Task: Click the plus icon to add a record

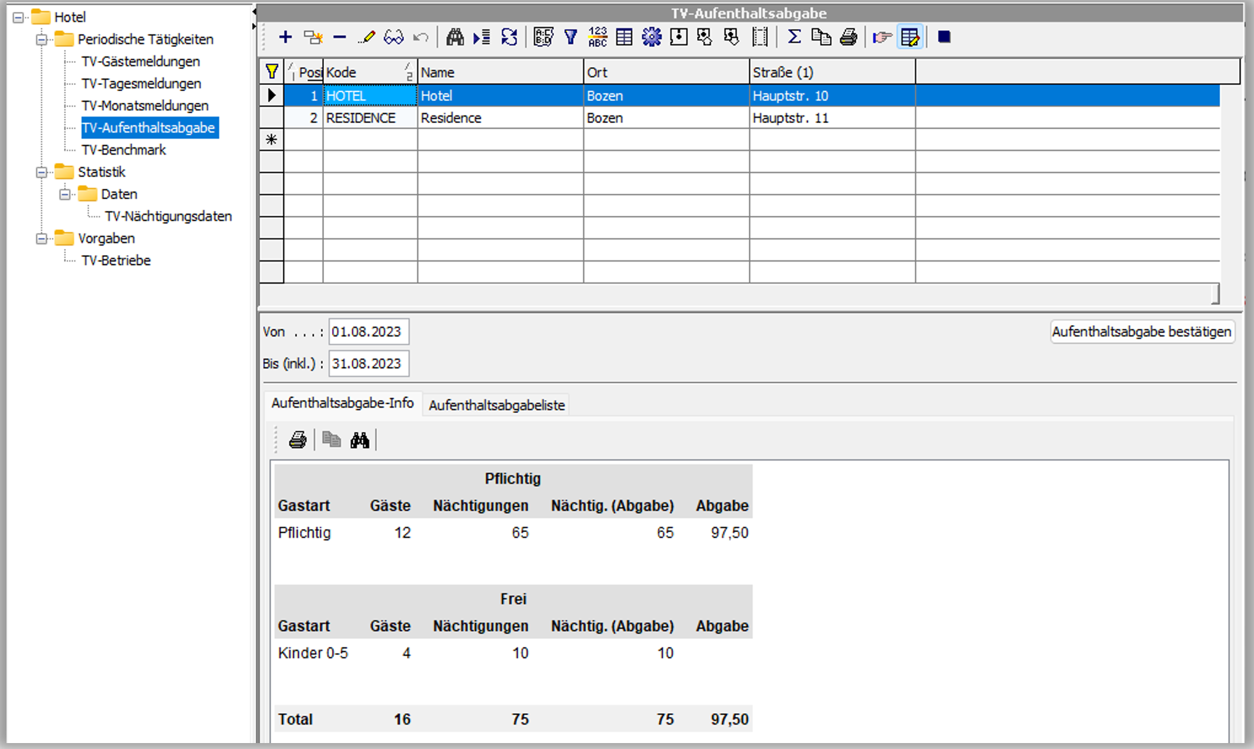Action: pos(285,37)
